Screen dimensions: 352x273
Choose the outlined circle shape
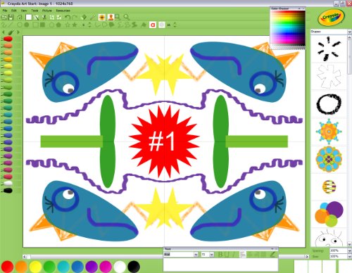[20, 25]
